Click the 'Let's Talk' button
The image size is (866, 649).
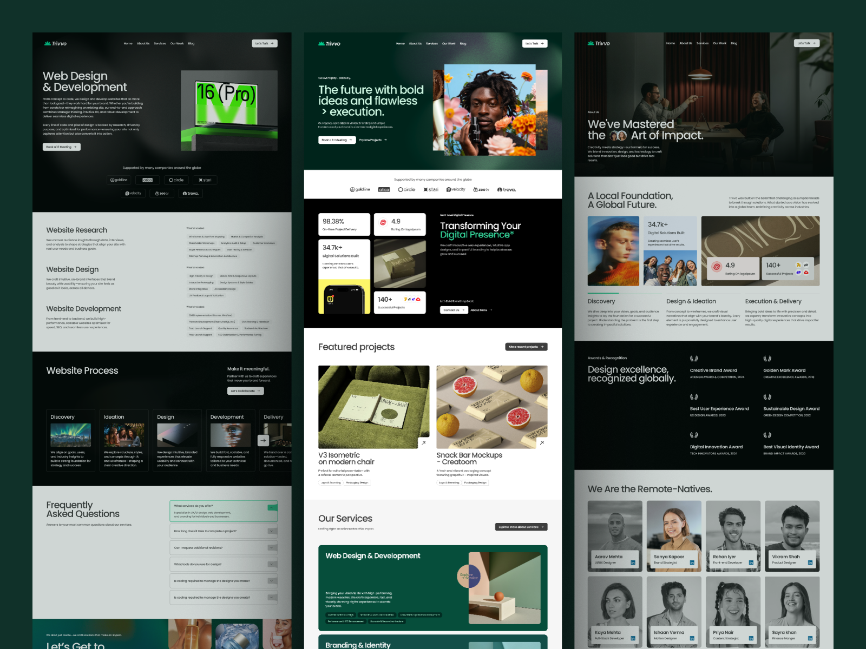(x=264, y=43)
